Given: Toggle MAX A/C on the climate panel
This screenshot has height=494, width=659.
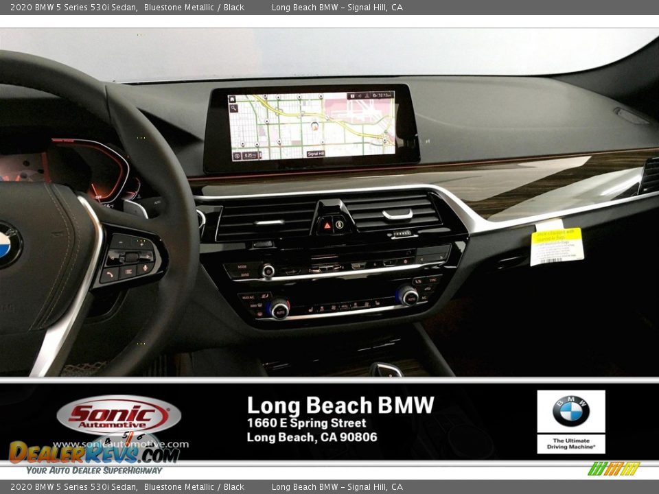Looking at the screenshot, I should pyautogui.click(x=247, y=297).
